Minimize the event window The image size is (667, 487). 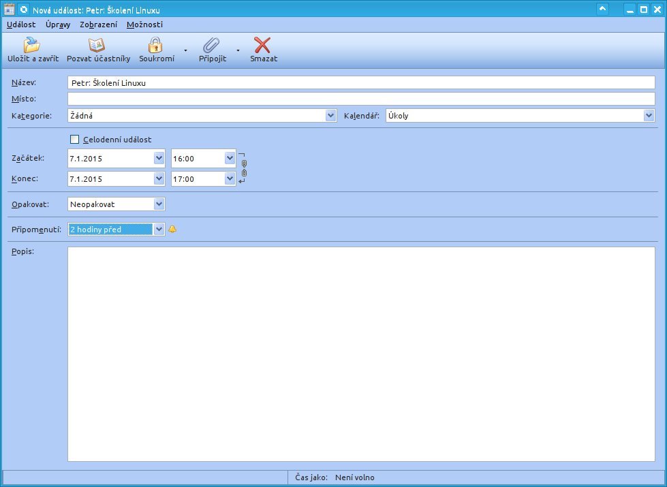click(630, 10)
